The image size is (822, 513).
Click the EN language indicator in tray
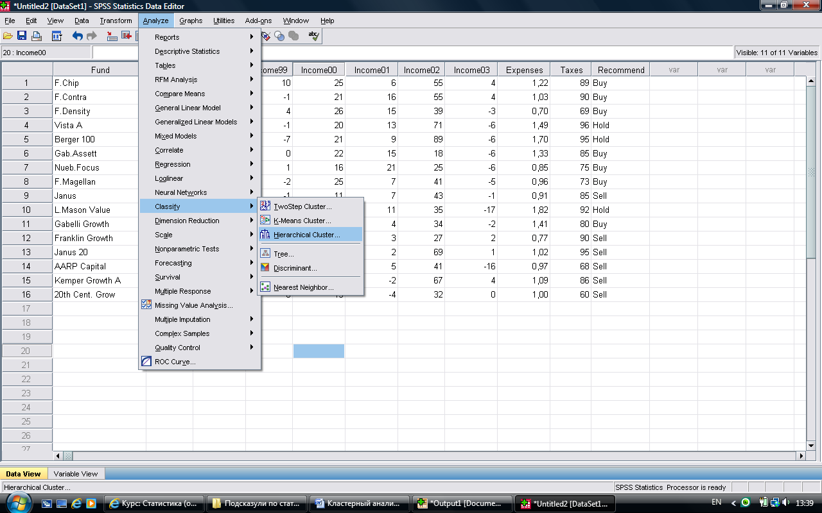(717, 502)
